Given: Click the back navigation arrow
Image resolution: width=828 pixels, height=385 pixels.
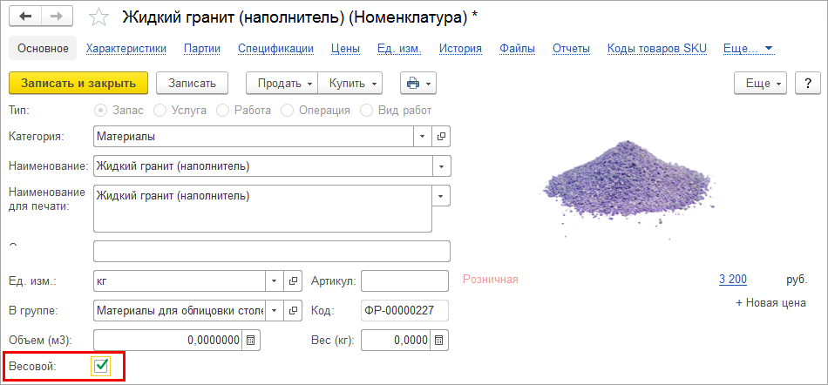Looking at the screenshot, I should pyautogui.click(x=25, y=17).
